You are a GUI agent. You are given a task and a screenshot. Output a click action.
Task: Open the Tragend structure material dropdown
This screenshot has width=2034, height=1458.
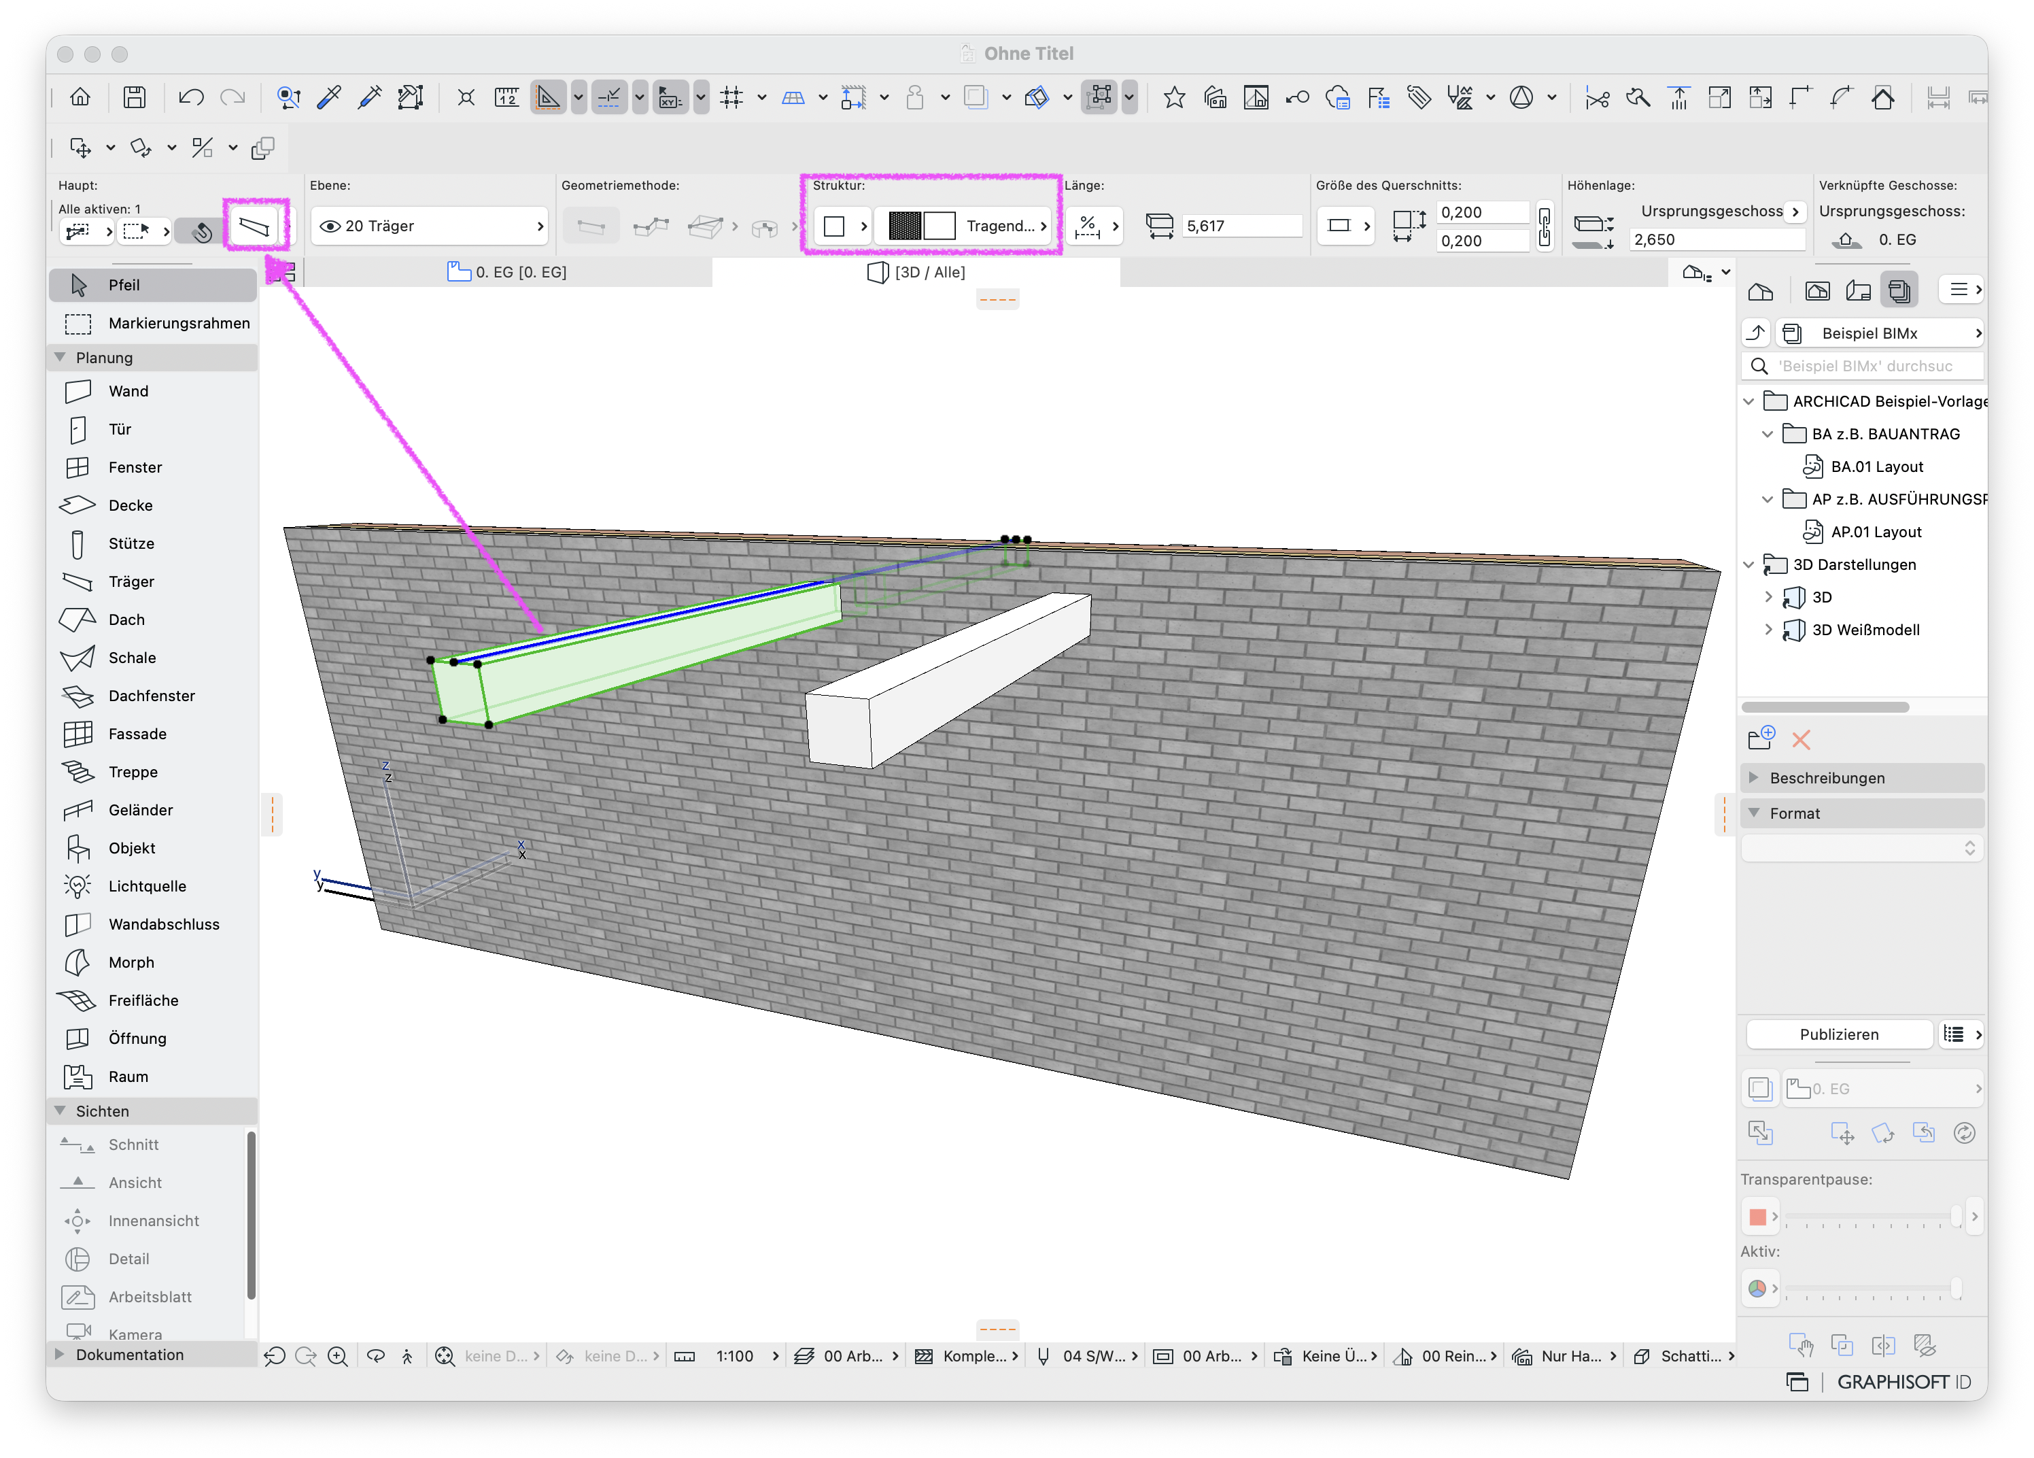click(964, 226)
